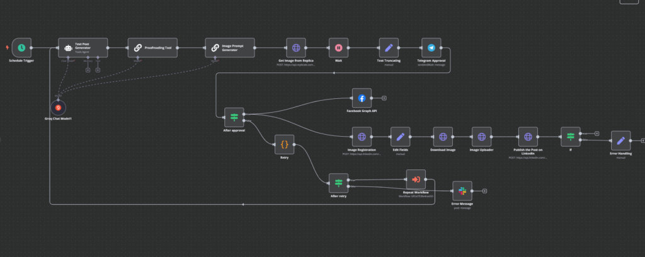Select the After approval switch node
645x257 pixels.
(234, 117)
